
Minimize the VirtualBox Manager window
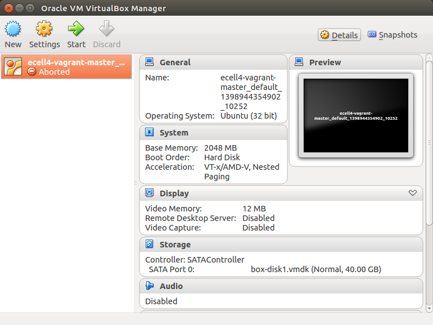[19, 8]
